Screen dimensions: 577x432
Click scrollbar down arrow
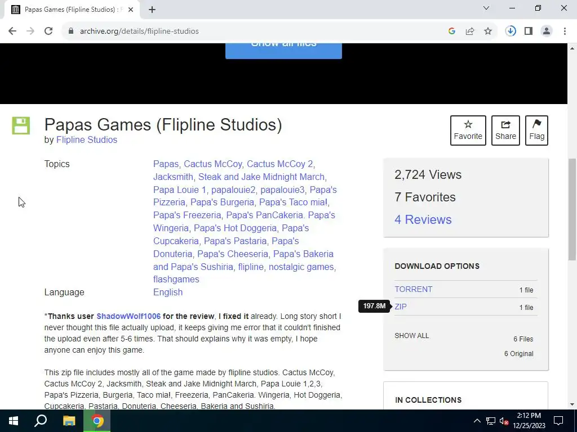coord(572,404)
